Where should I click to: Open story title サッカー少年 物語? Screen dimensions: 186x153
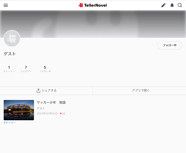(x=51, y=102)
